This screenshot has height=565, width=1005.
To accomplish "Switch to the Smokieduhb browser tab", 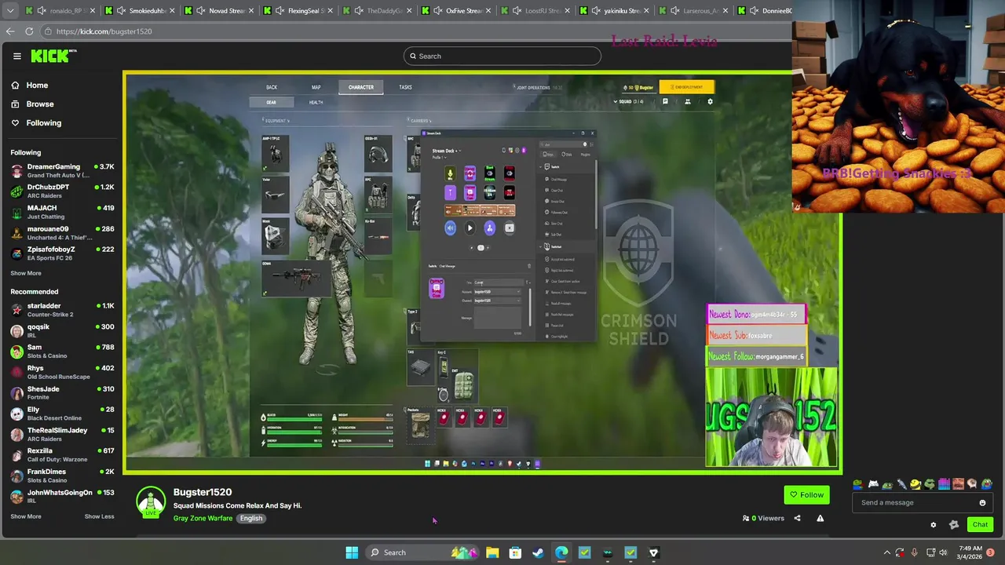I will [x=141, y=11].
